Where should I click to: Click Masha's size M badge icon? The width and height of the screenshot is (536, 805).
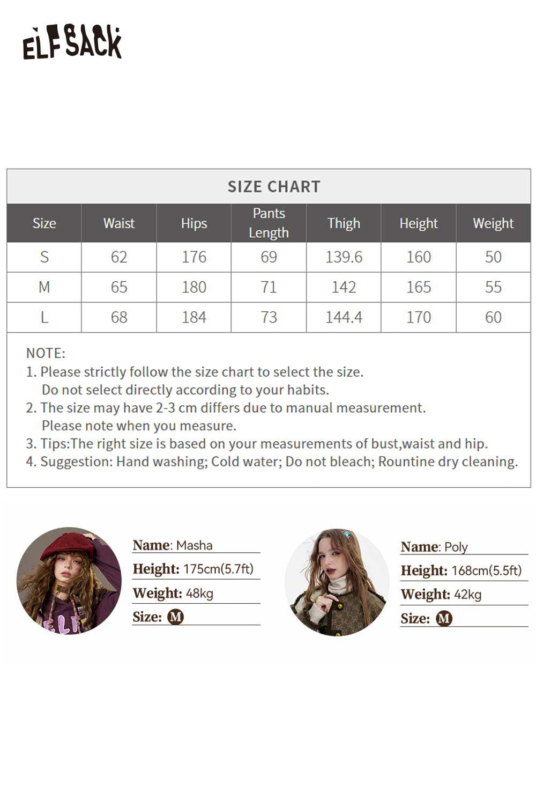coord(175,617)
